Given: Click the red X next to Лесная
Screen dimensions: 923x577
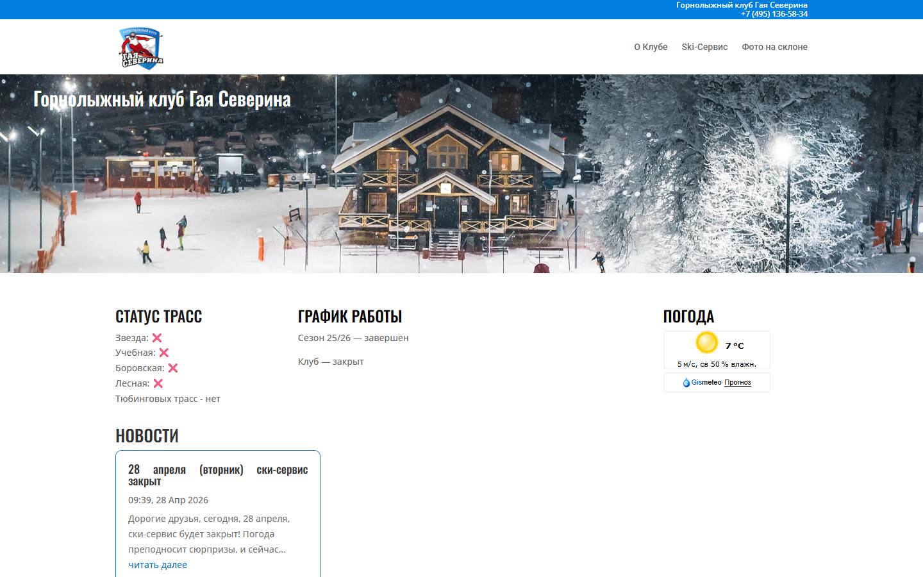Looking at the screenshot, I should click(x=158, y=383).
